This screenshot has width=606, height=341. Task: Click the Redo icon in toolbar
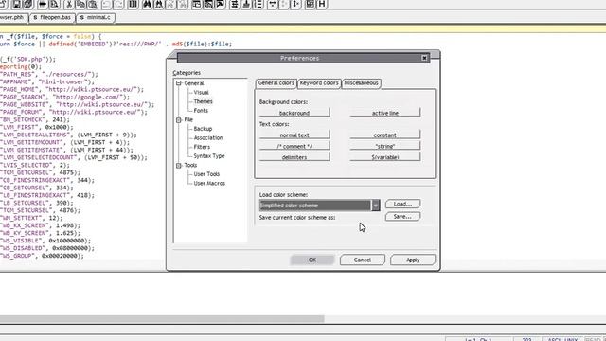click(x=117, y=4)
